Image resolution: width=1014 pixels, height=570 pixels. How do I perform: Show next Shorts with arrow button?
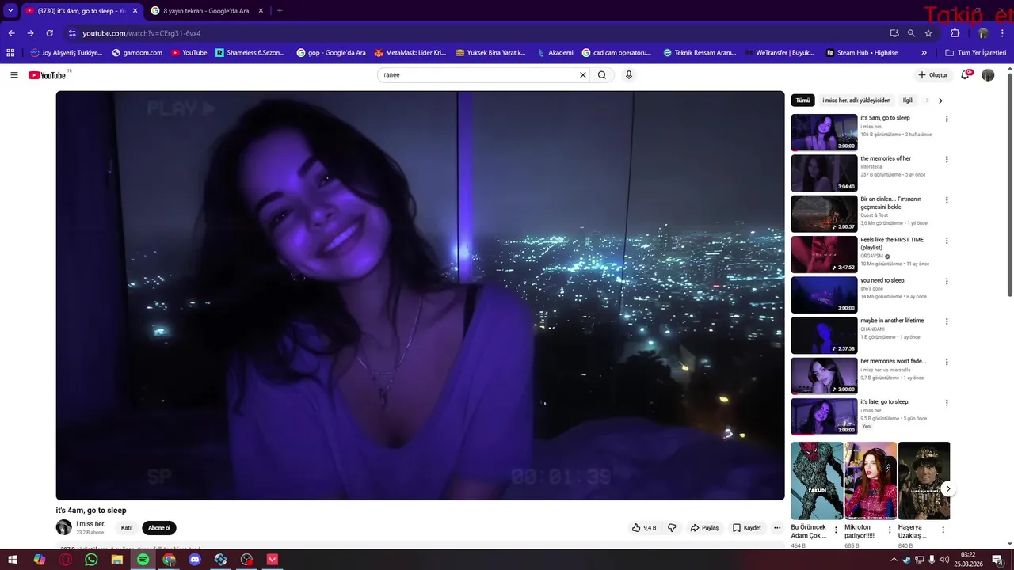coord(948,489)
